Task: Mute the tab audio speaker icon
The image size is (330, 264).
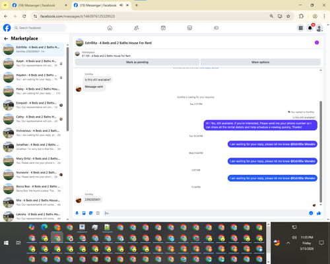Action: tap(121, 5)
